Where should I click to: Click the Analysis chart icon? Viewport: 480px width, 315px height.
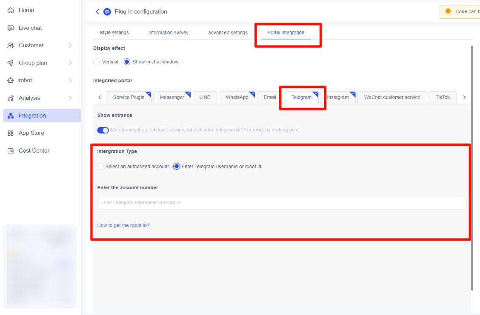tap(11, 98)
